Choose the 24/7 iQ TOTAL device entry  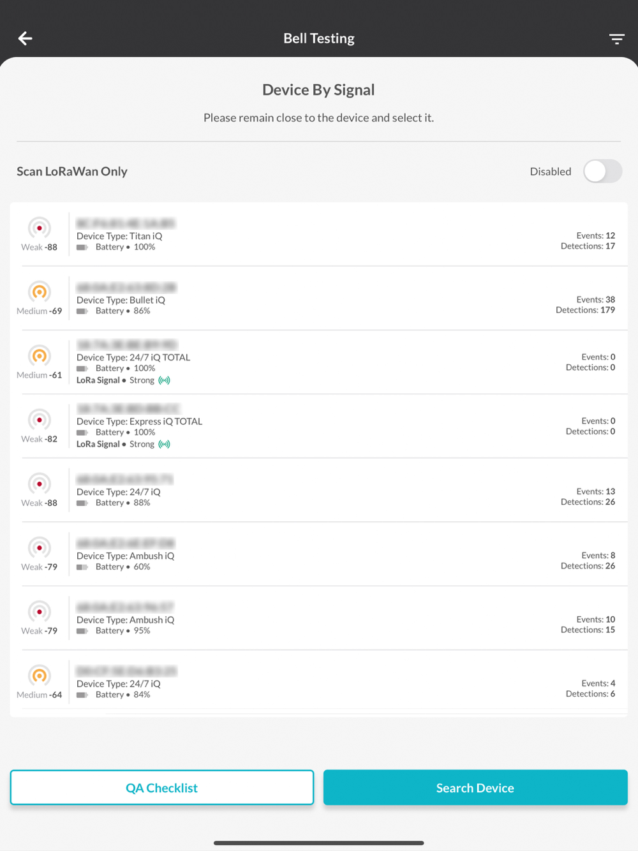click(319, 362)
